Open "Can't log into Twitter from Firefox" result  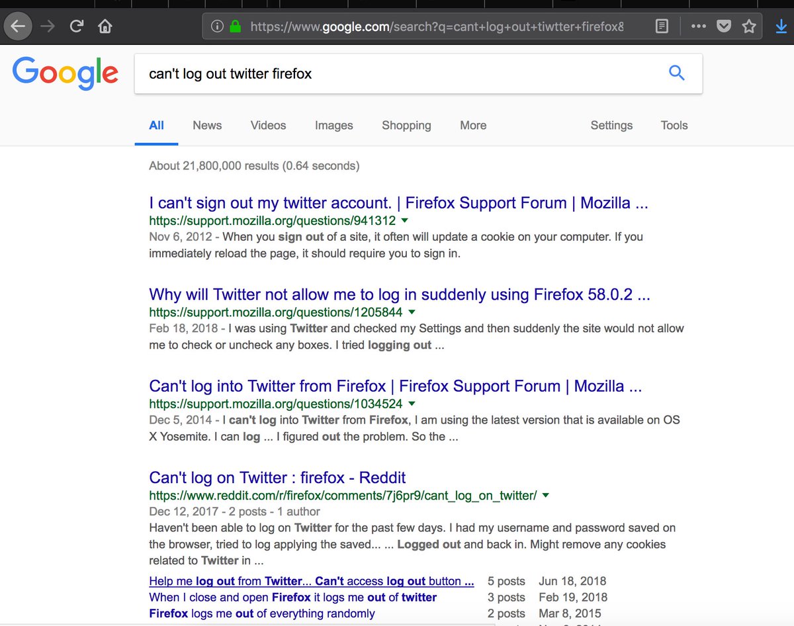[396, 386]
